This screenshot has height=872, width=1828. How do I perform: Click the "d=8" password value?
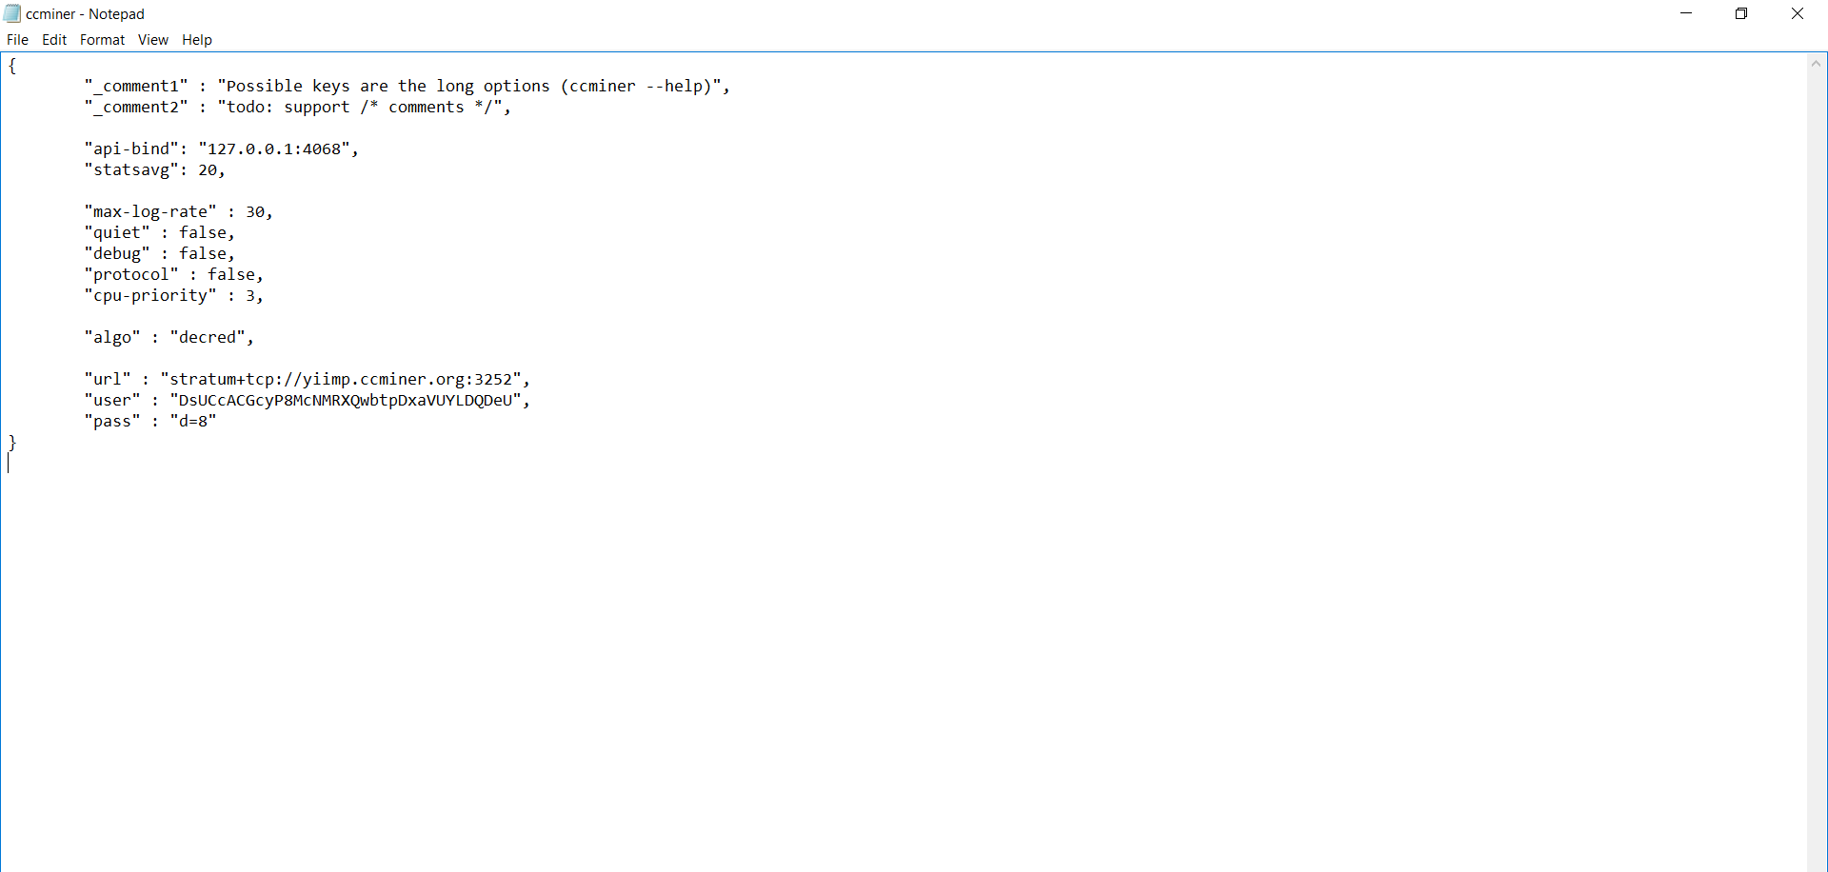[193, 422]
